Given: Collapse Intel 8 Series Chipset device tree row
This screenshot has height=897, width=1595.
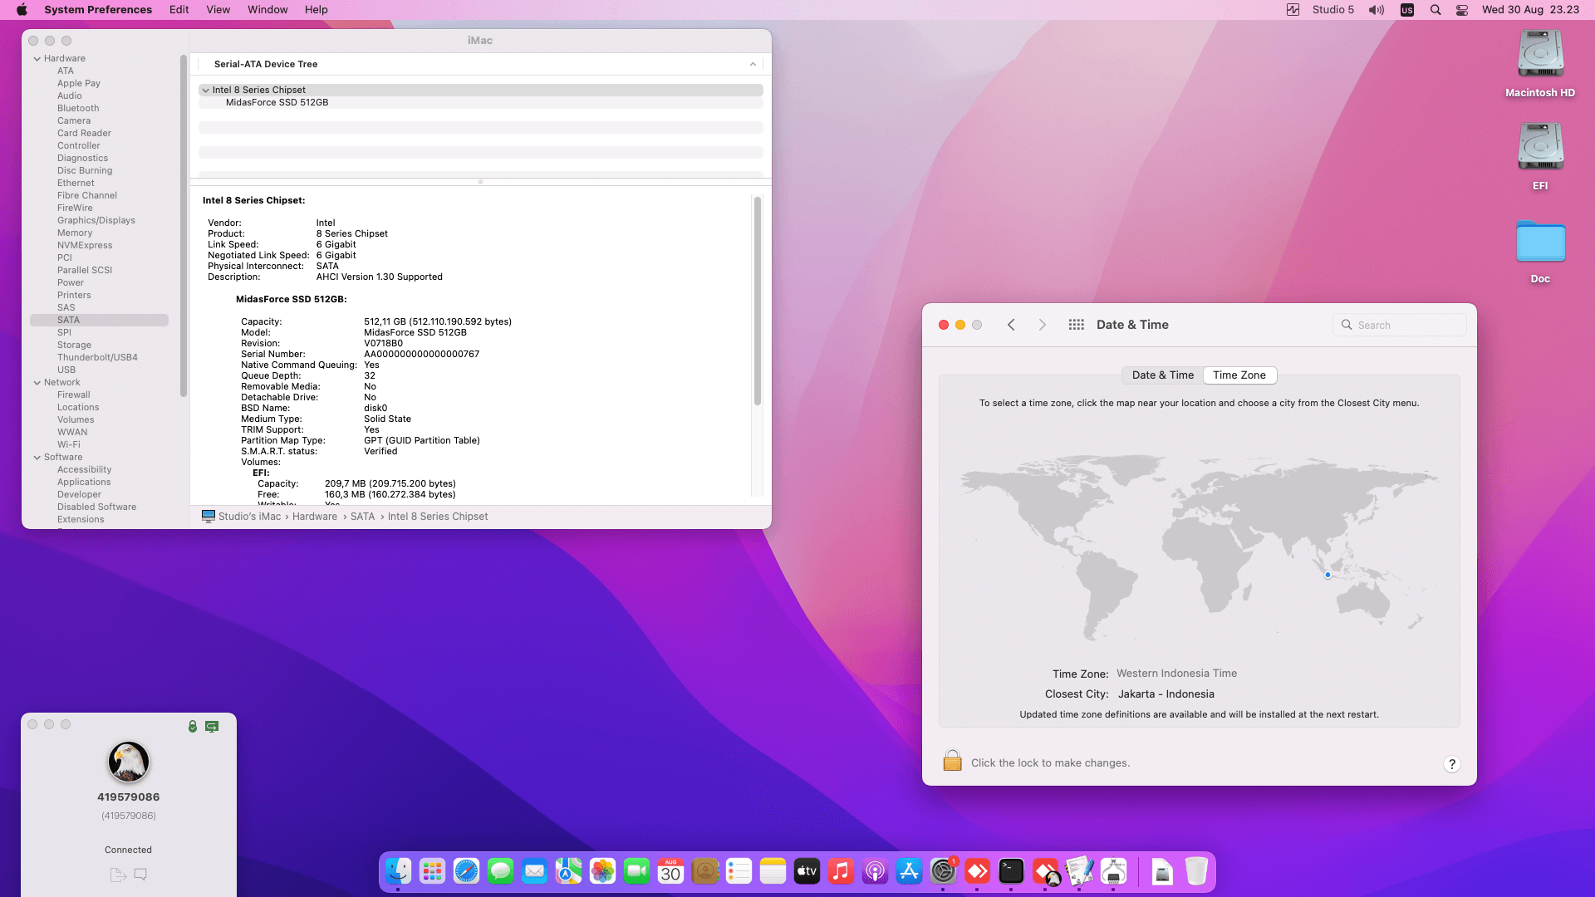Looking at the screenshot, I should coord(205,91).
